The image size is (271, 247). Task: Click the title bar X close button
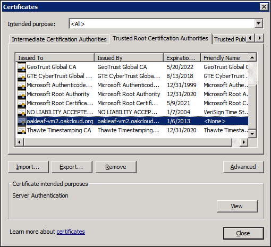(264, 7)
